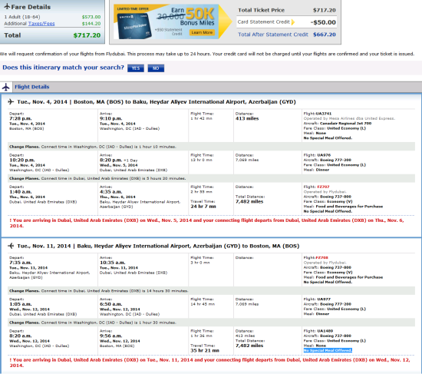Click the highlighted No Special Meal Offered text
This screenshot has width=422, height=374.
pos(328,350)
